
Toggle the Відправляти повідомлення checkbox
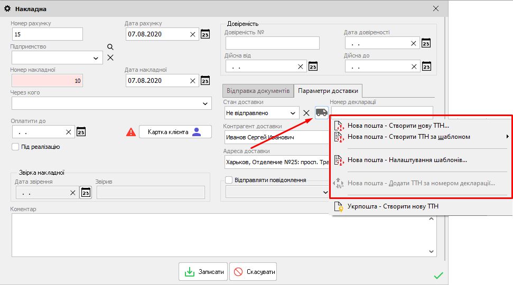coord(229,180)
